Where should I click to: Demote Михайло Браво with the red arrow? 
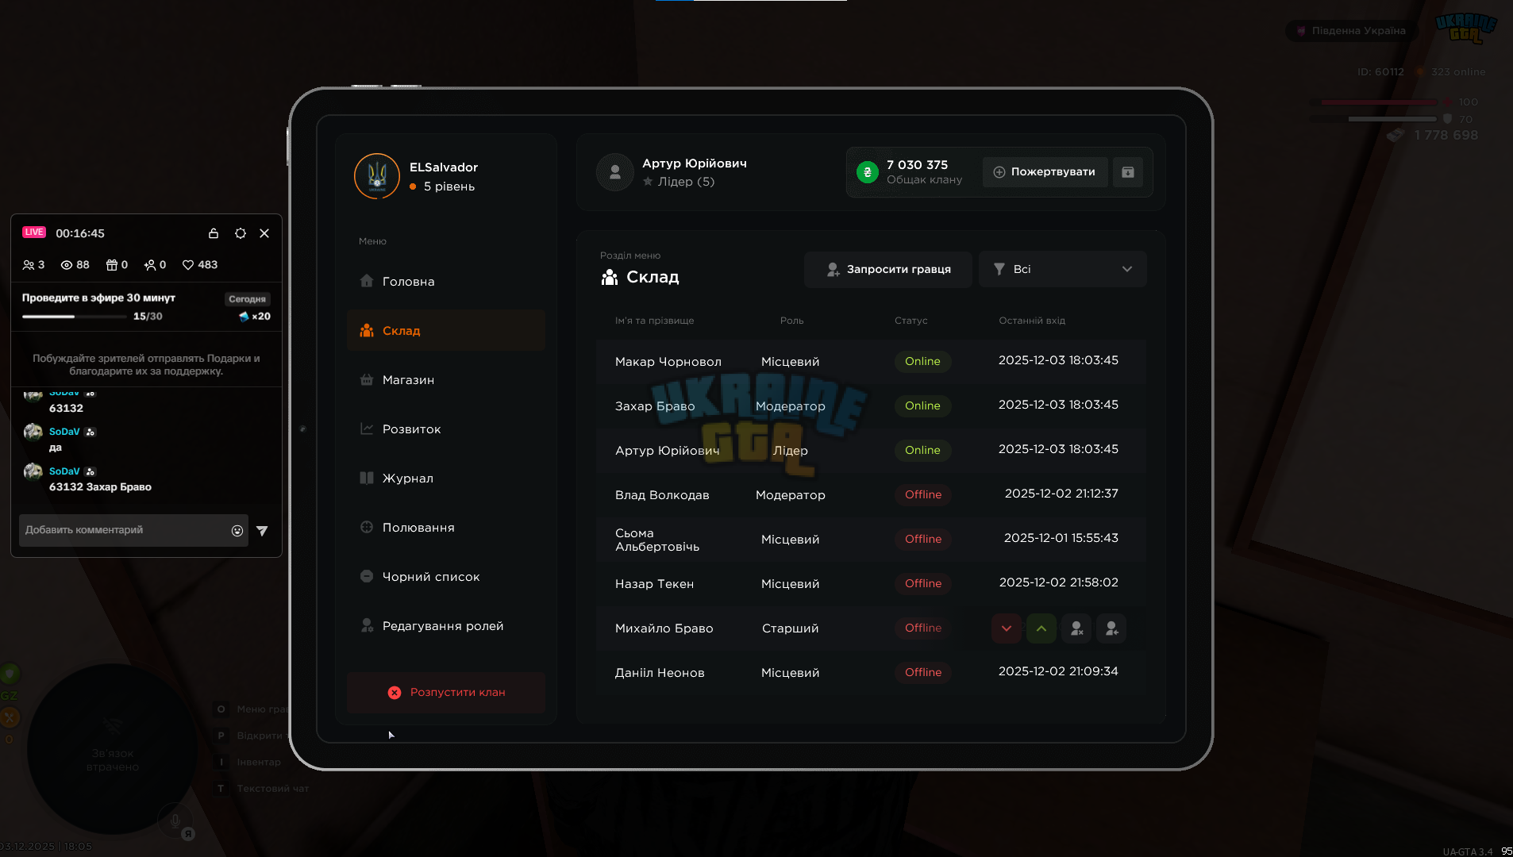(1007, 628)
